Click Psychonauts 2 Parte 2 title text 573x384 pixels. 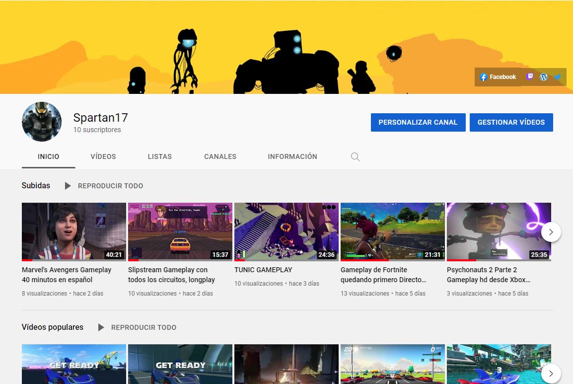[488, 275]
